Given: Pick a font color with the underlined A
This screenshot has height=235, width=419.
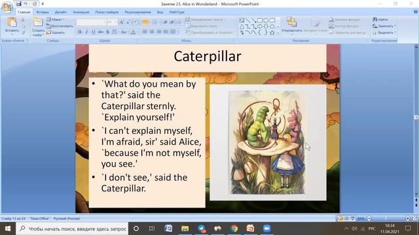Looking at the screenshot, I should pyautogui.click(x=134, y=32).
